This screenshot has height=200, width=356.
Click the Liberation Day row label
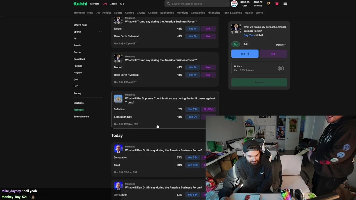pyautogui.click(x=123, y=117)
